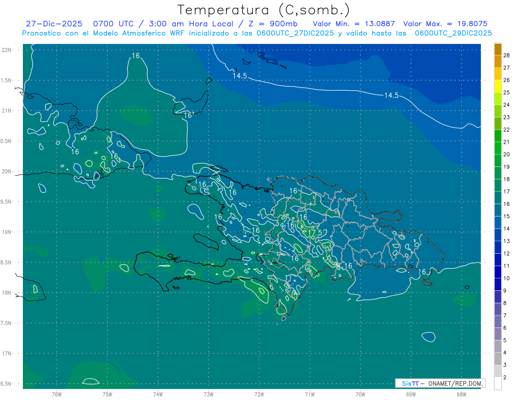This screenshot has height=400, width=518.
Task: Click the rightmost 14.5 contour label
Action: click(x=391, y=95)
